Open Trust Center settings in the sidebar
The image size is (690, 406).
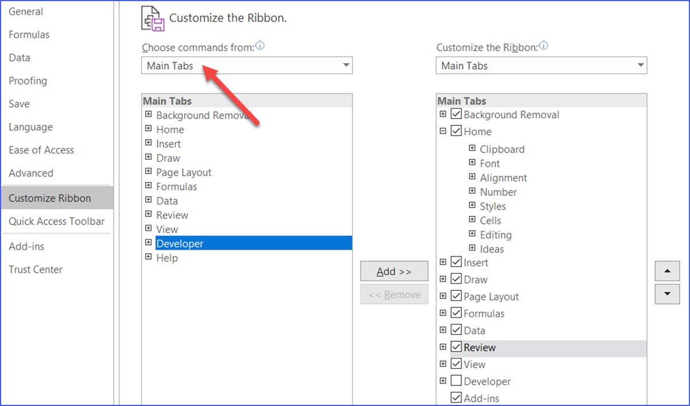36,269
